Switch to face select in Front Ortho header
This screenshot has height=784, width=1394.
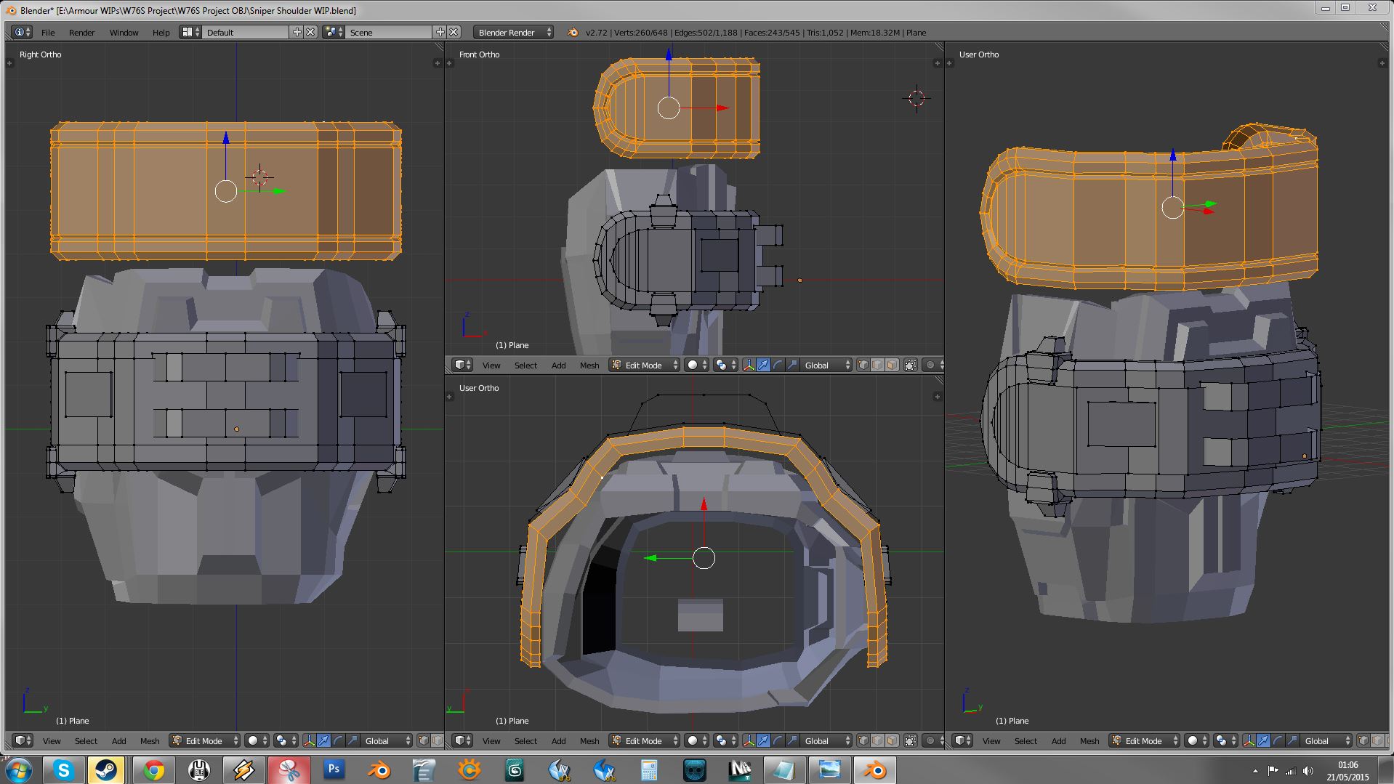[x=892, y=365]
